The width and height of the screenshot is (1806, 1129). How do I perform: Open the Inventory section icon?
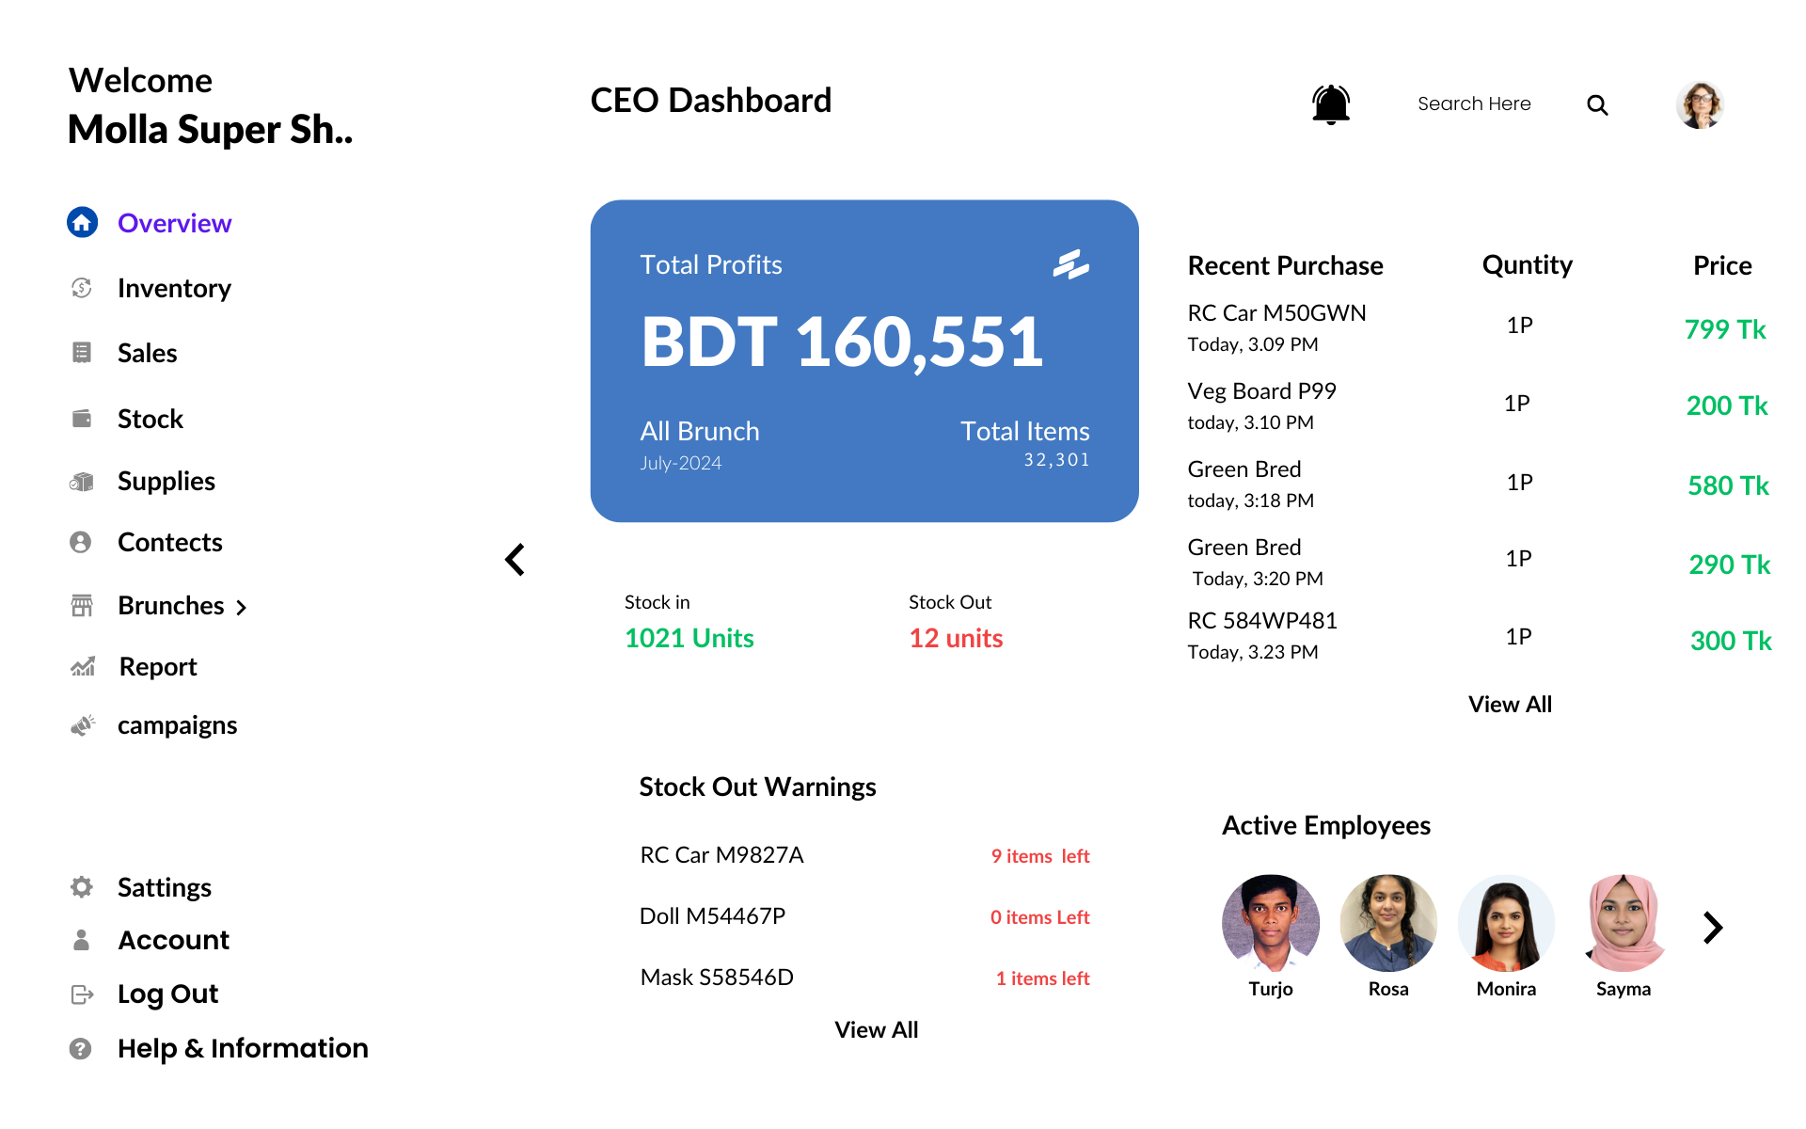[x=81, y=286]
